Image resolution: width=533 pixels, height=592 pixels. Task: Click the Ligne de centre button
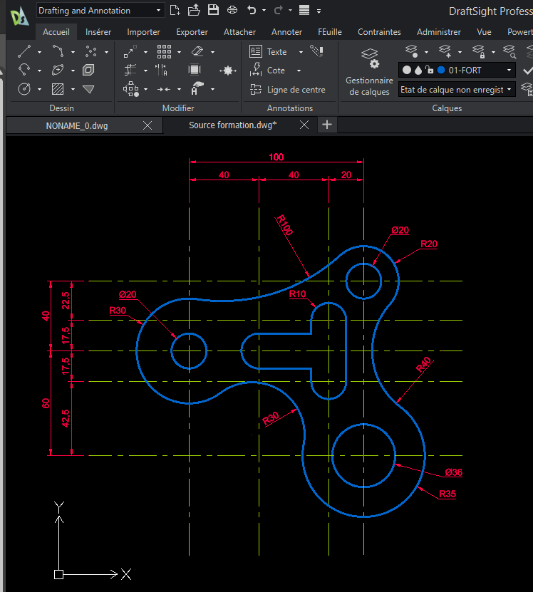[x=288, y=90]
